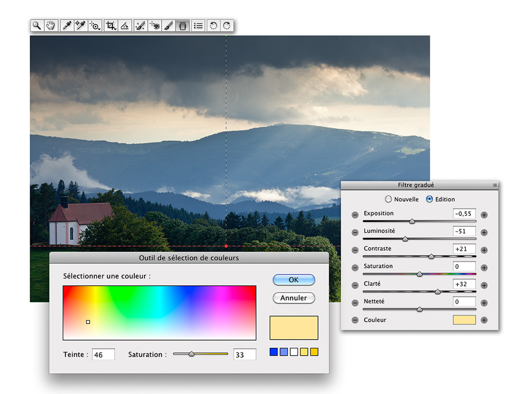The height and width of the screenshot is (394, 513).
Task: Click the Exposition value field -0,55
Action: tap(464, 214)
